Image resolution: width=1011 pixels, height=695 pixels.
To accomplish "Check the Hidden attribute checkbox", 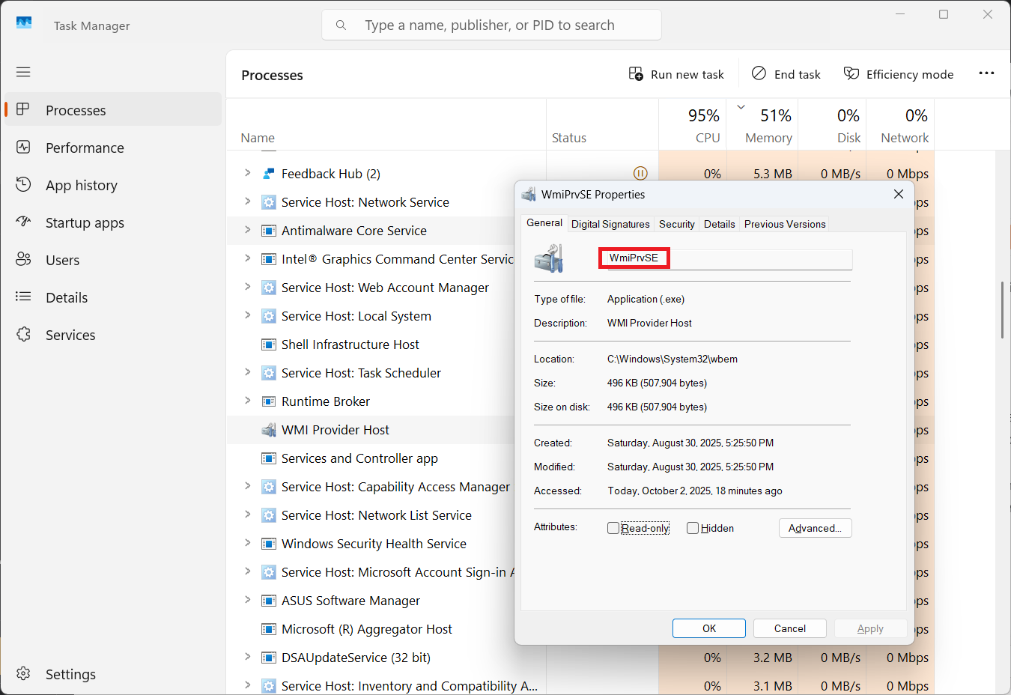I will click(x=693, y=528).
